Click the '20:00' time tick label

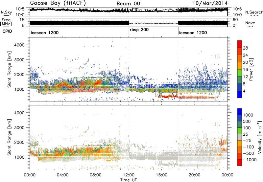[195, 175]
